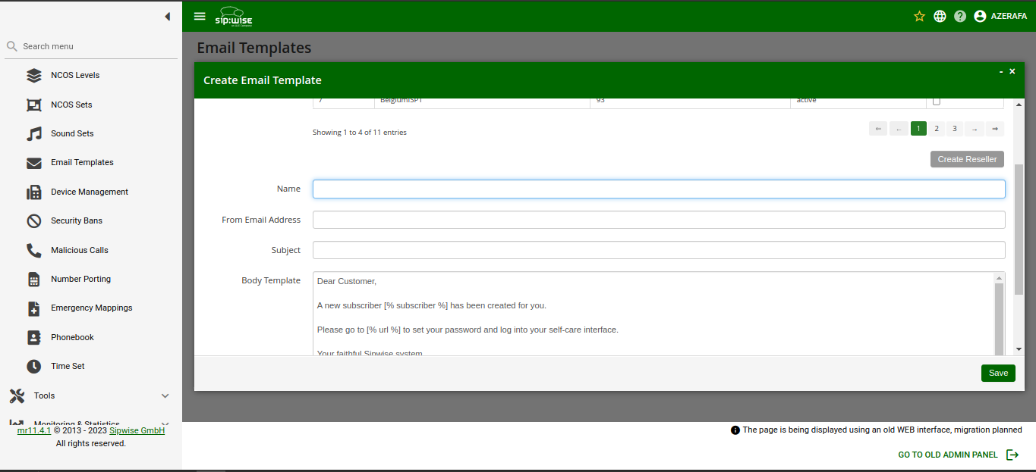Open the GO TO OLD ADMIN PANEL link
Screen dimensions: 1036x472
pyautogui.click(x=947, y=454)
